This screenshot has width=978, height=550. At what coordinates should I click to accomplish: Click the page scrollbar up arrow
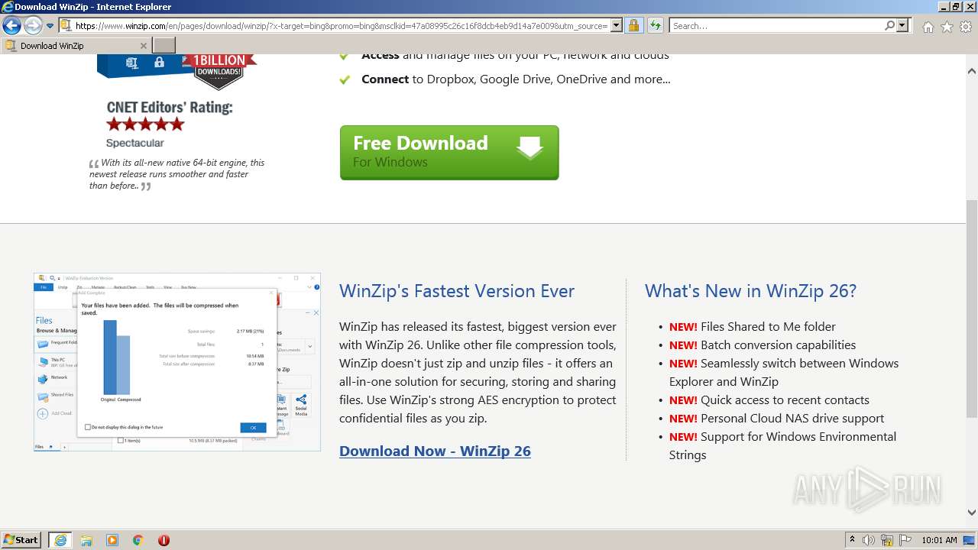(x=972, y=71)
